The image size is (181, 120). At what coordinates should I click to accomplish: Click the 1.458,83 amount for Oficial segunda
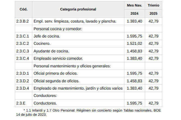[x=134, y=81]
